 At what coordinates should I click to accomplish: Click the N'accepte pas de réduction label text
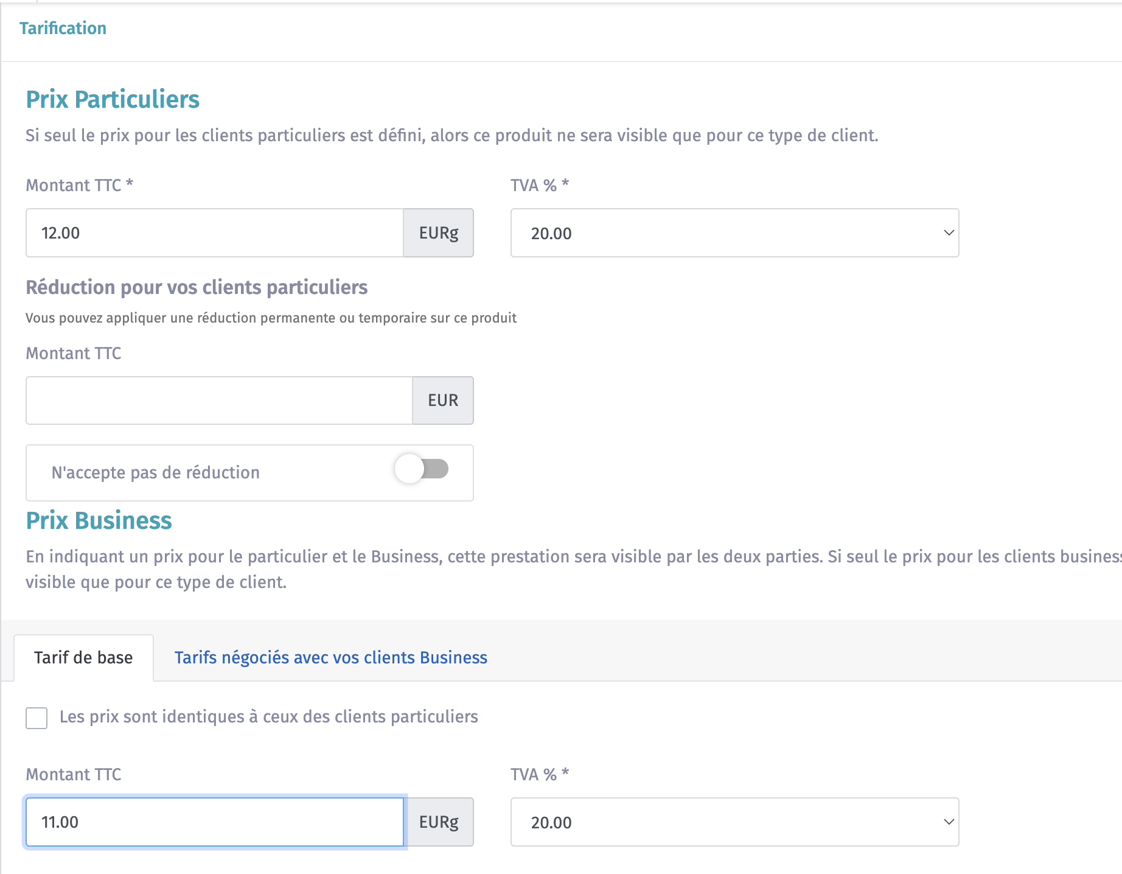[155, 473]
